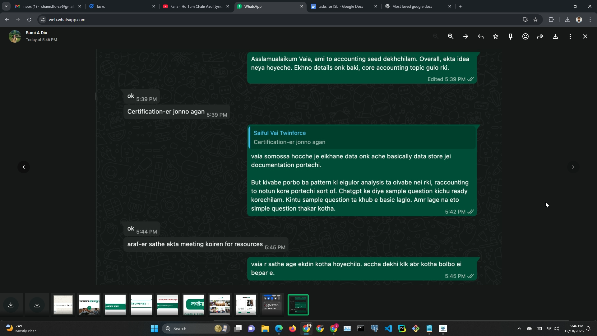Star this media message
The width and height of the screenshot is (597, 336).
[496, 36]
